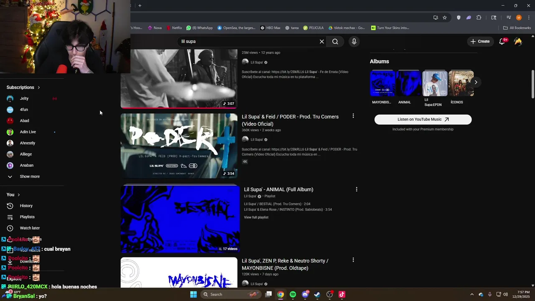This screenshot has width=535, height=301.
Task: Bookmark this page with the star
Action: 445,18
